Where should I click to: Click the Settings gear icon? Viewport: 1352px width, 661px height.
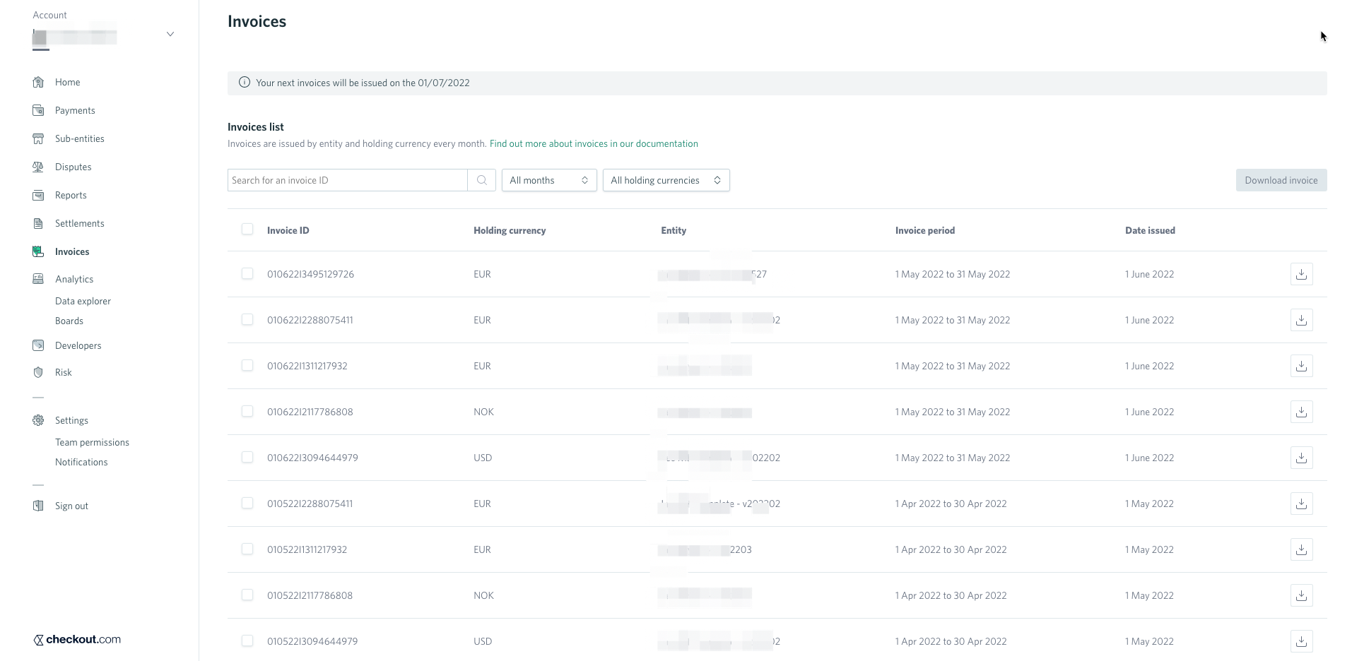[38, 420]
